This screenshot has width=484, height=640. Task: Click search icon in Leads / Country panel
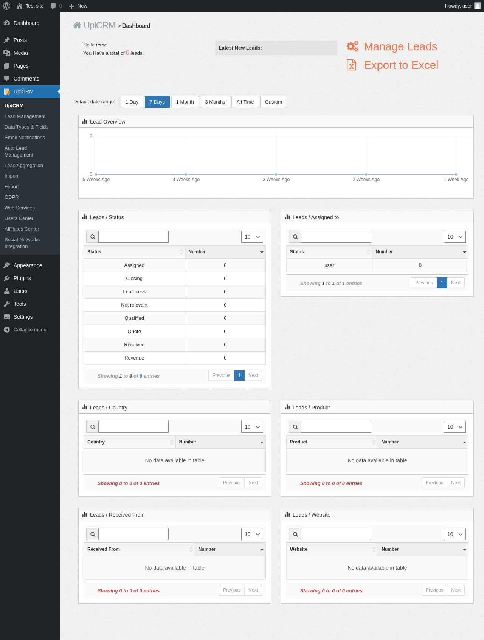tap(93, 427)
